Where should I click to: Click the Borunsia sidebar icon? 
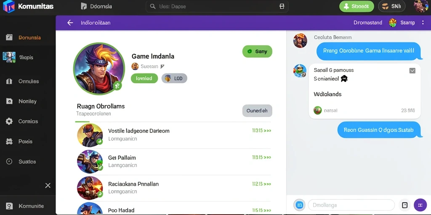(9, 37)
